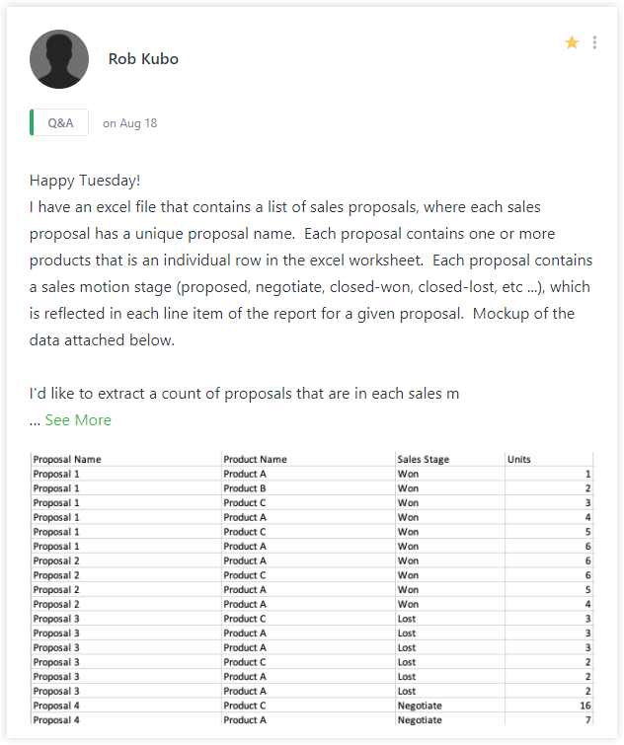Screen dimensions: 624x745
Task: Click the Product Name column header
Action: tap(255, 460)
